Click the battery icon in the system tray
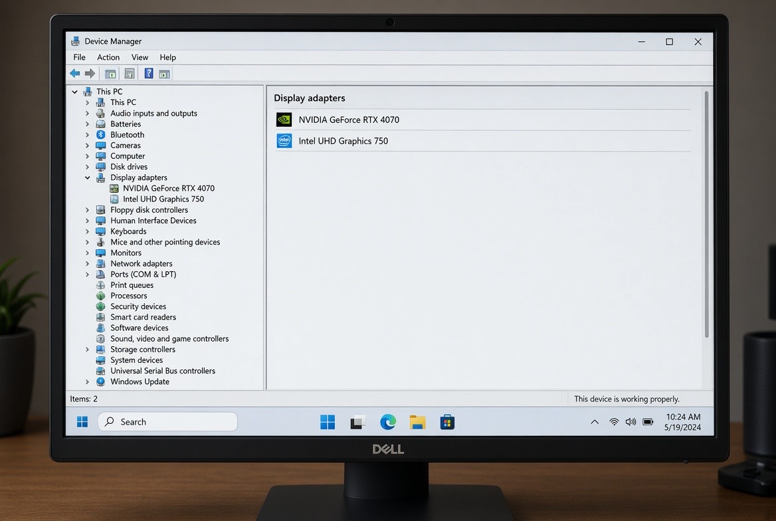776x521 pixels. coord(648,422)
